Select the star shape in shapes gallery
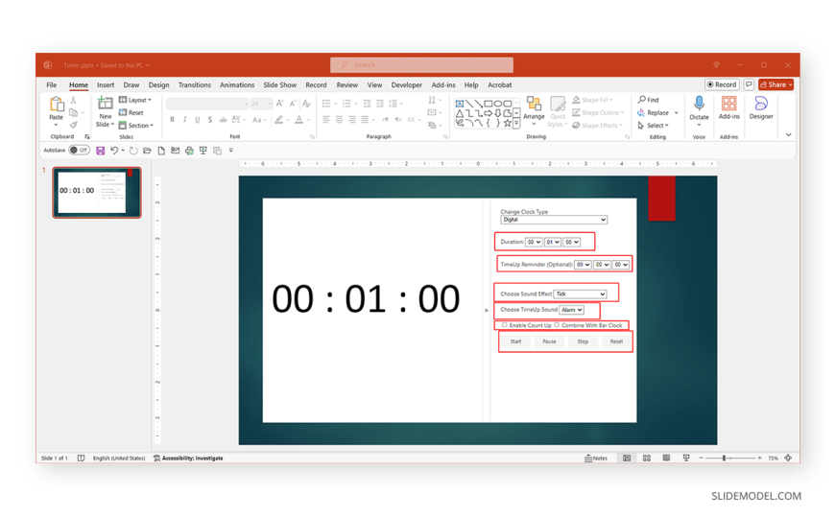Screen dimensions: 835x517 pyautogui.click(x=508, y=123)
